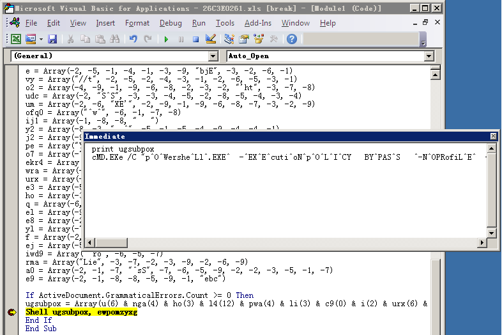Click the yellow execution arrow in margin
The height and width of the screenshot is (335, 502).
tap(12, 312)
